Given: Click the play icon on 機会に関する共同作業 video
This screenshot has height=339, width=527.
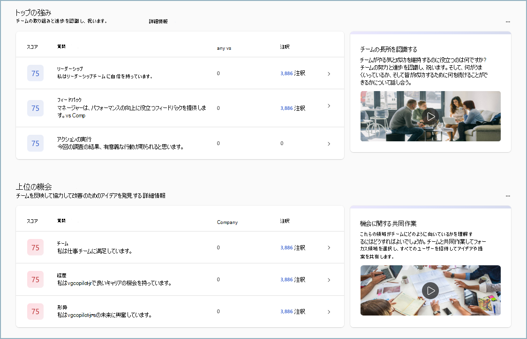Looking at the screenshot, I should coord(430,290).
